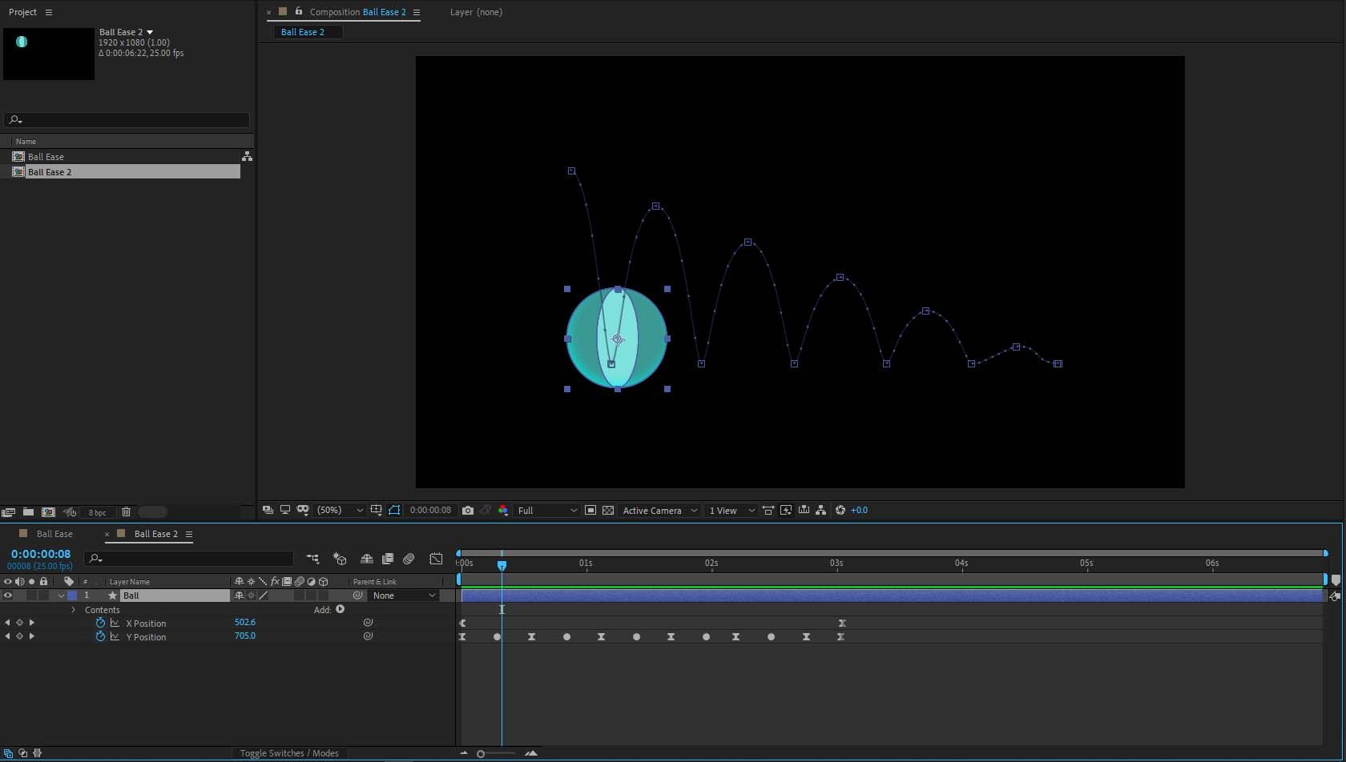The width and height of the screenshot is (1346, 762).
Task: Show channel and color management settings
Action: tap(503, 511)
